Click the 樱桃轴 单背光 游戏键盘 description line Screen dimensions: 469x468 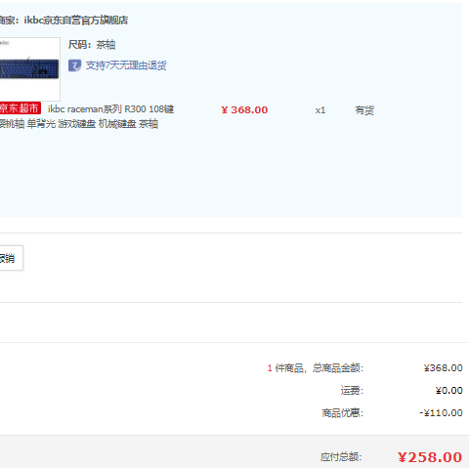pos(79,124)
